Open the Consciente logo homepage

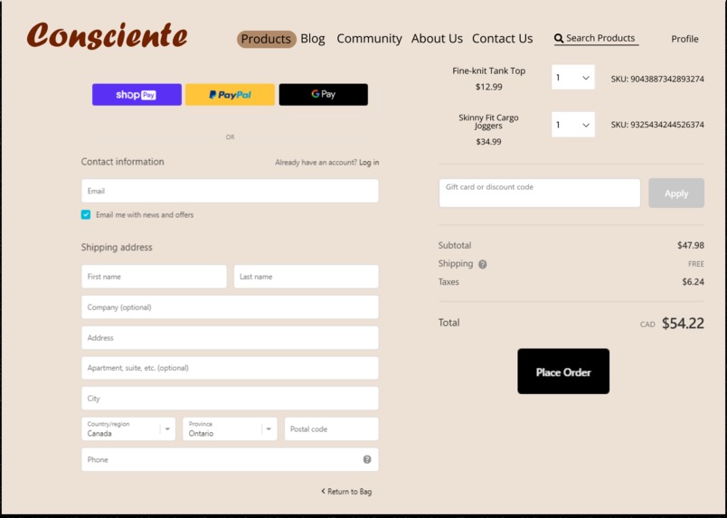click(x=107, y=35)
